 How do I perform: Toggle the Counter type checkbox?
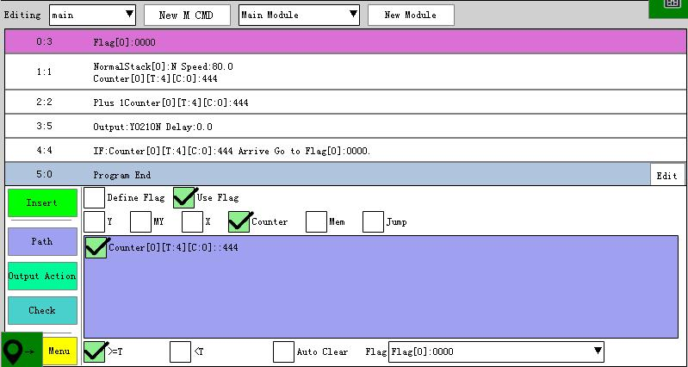click(239, 221)
